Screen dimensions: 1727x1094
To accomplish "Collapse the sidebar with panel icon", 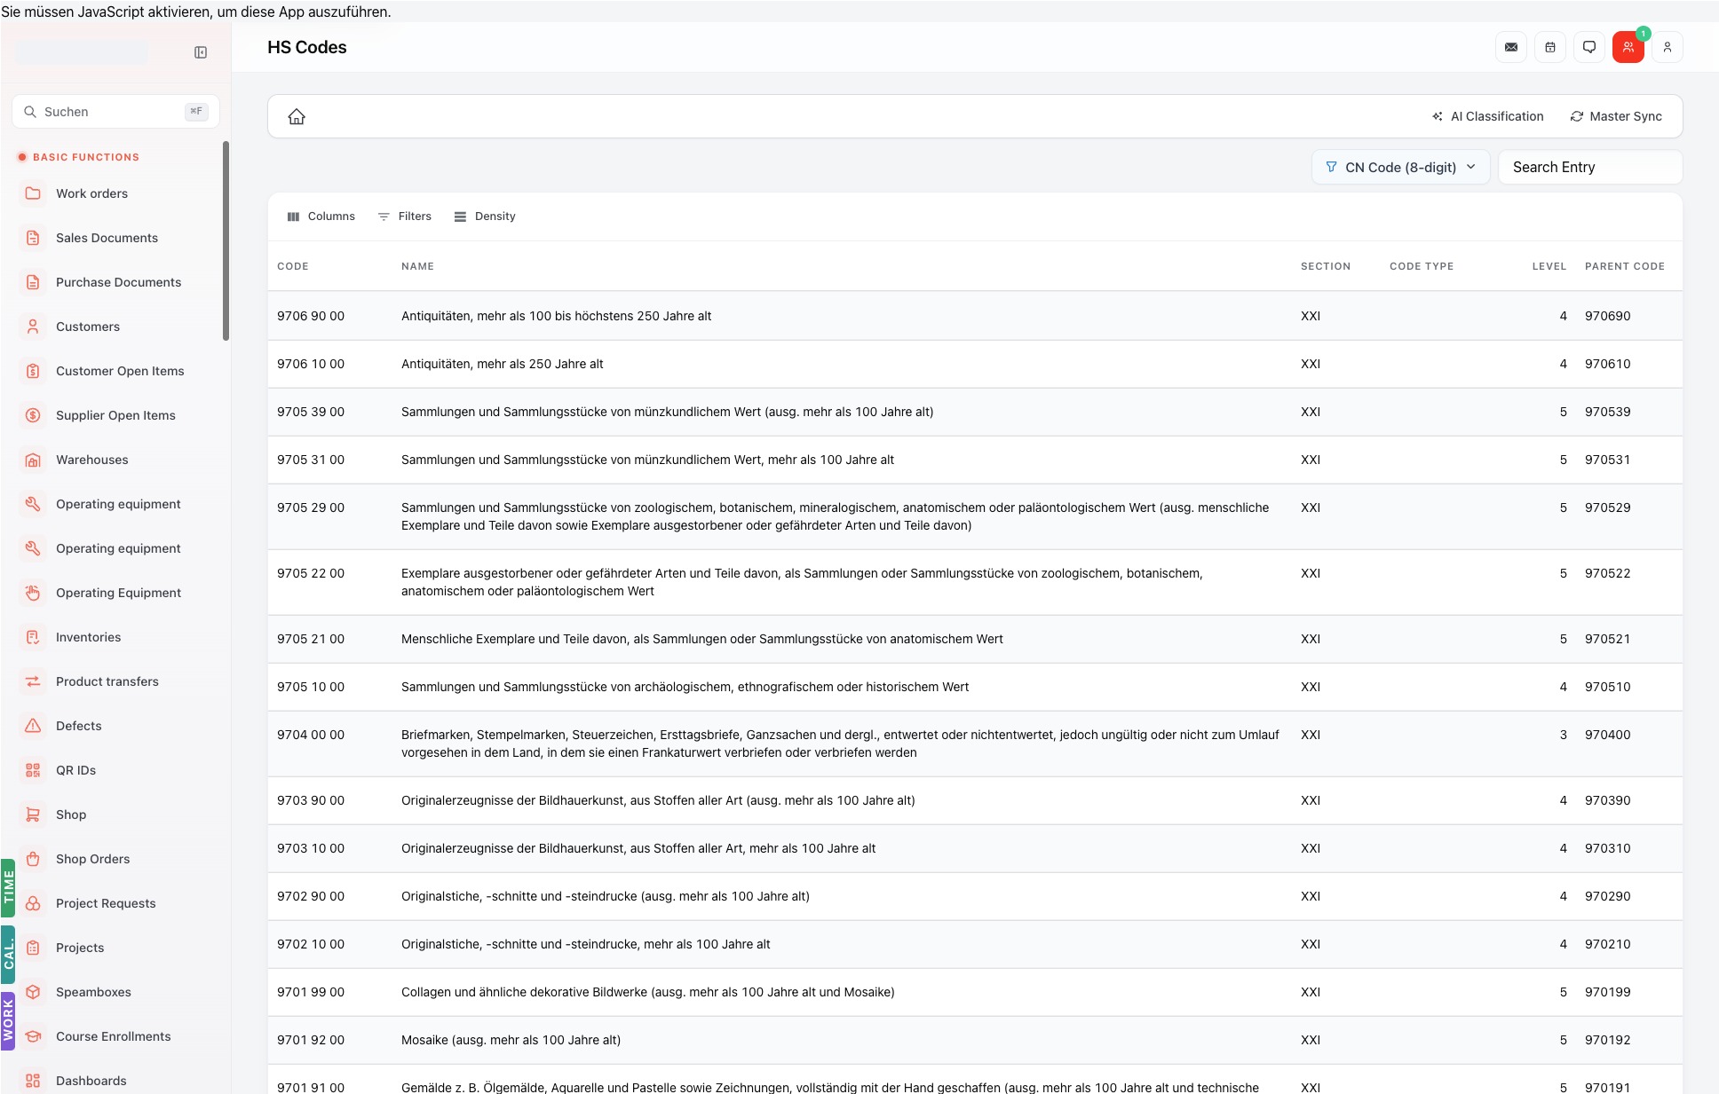I will pos(201,52).
